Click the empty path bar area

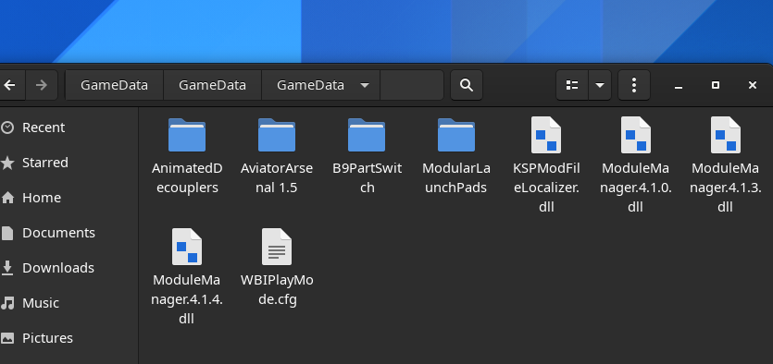tap(412, 85)
